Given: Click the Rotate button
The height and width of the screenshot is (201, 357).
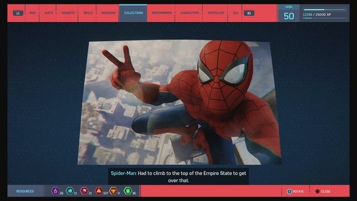Looking at the screenshot, I should pyautogui.click(x=295, y=192).
